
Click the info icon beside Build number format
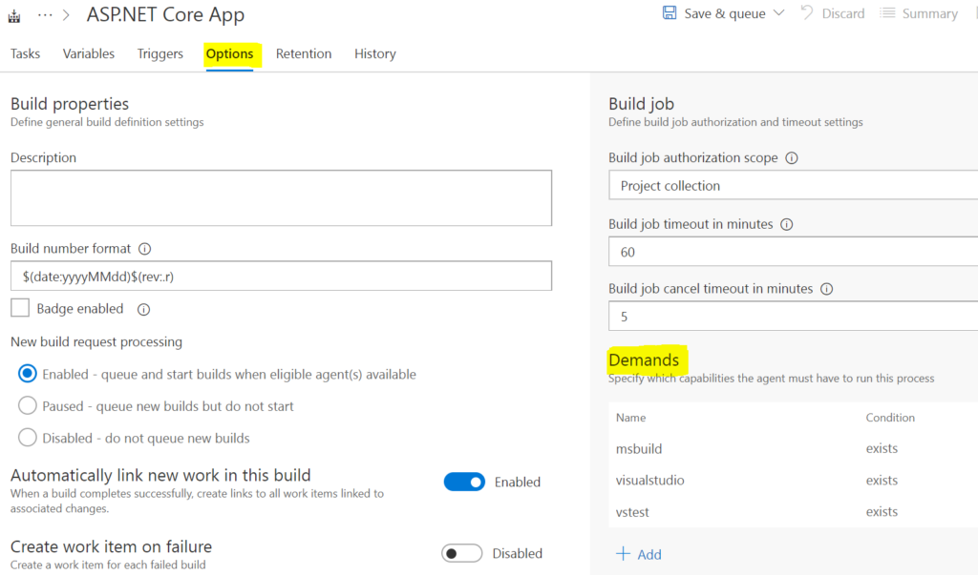click(144, 249)
